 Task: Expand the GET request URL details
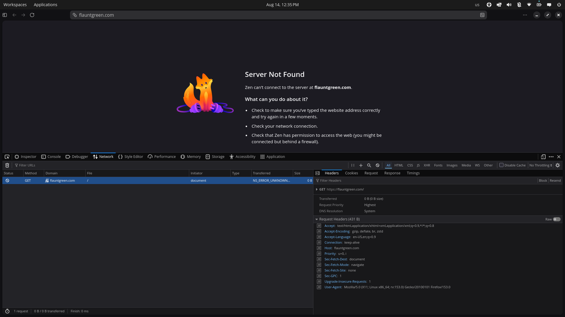pyautogui.click(x=317, y=189)
